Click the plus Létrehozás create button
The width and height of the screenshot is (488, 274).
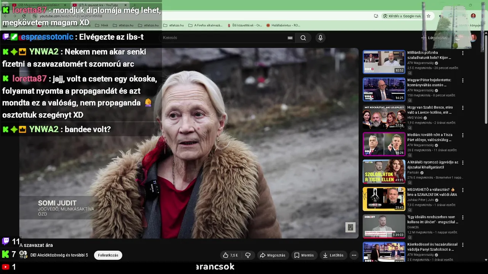[x=434, y=38]
